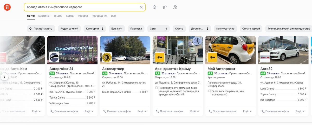Show phone number for Автопартнер
Viewport: 312px width, 125px height.
click(117, 111)
